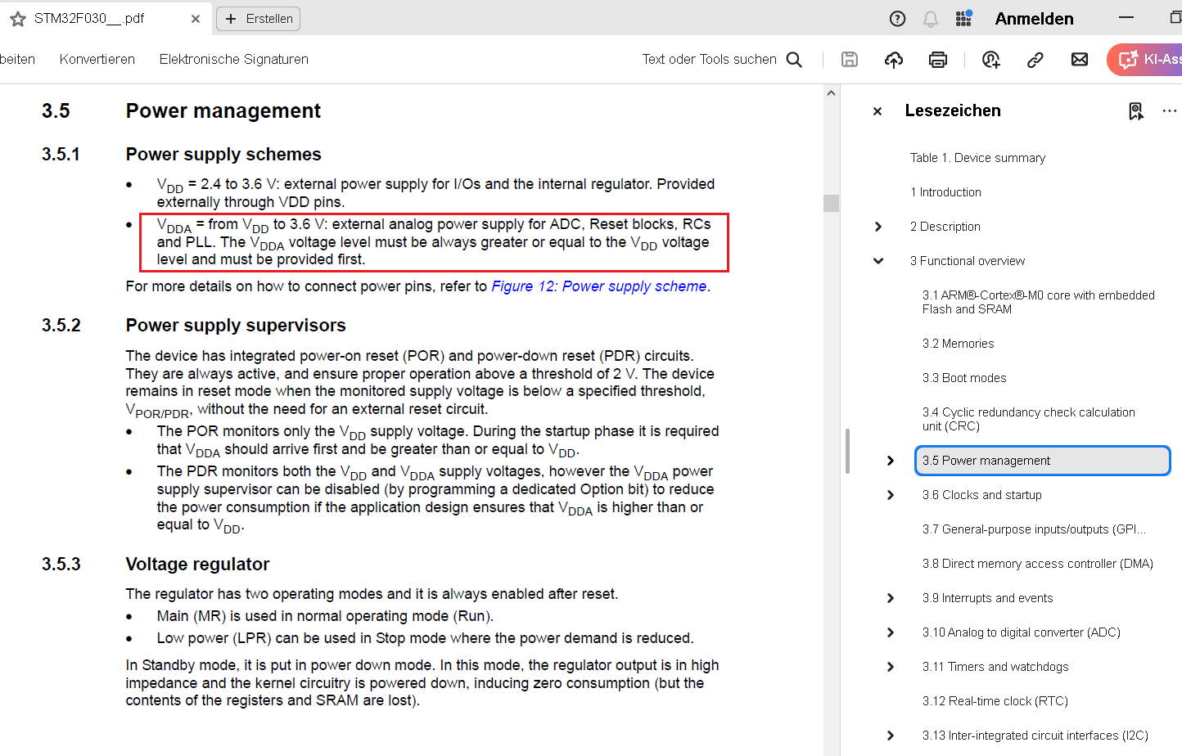Click the document scroll up arrow
Viewport: 1182px width, 756px height.
[x=832, y=93]
